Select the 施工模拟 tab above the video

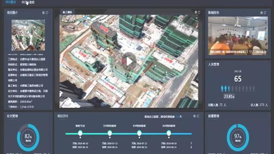click(x=67, y=12)
